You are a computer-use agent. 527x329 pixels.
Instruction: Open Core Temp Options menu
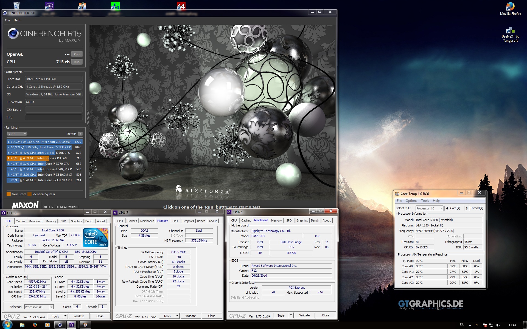point(411,201)
